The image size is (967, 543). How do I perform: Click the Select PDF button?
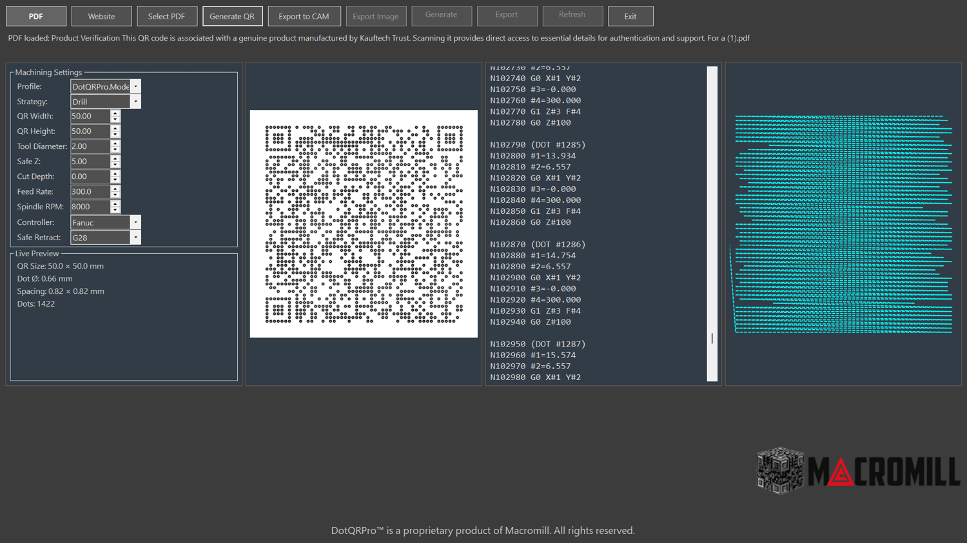[166, 16]
